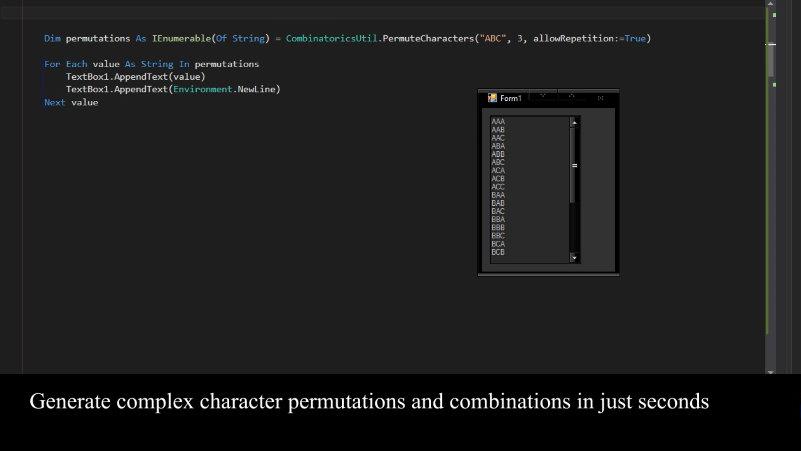Image resolution: width=801 pixels, height=451 pixels.
Task: Click the IEnumerable type in the declaration
Action: 181,39
